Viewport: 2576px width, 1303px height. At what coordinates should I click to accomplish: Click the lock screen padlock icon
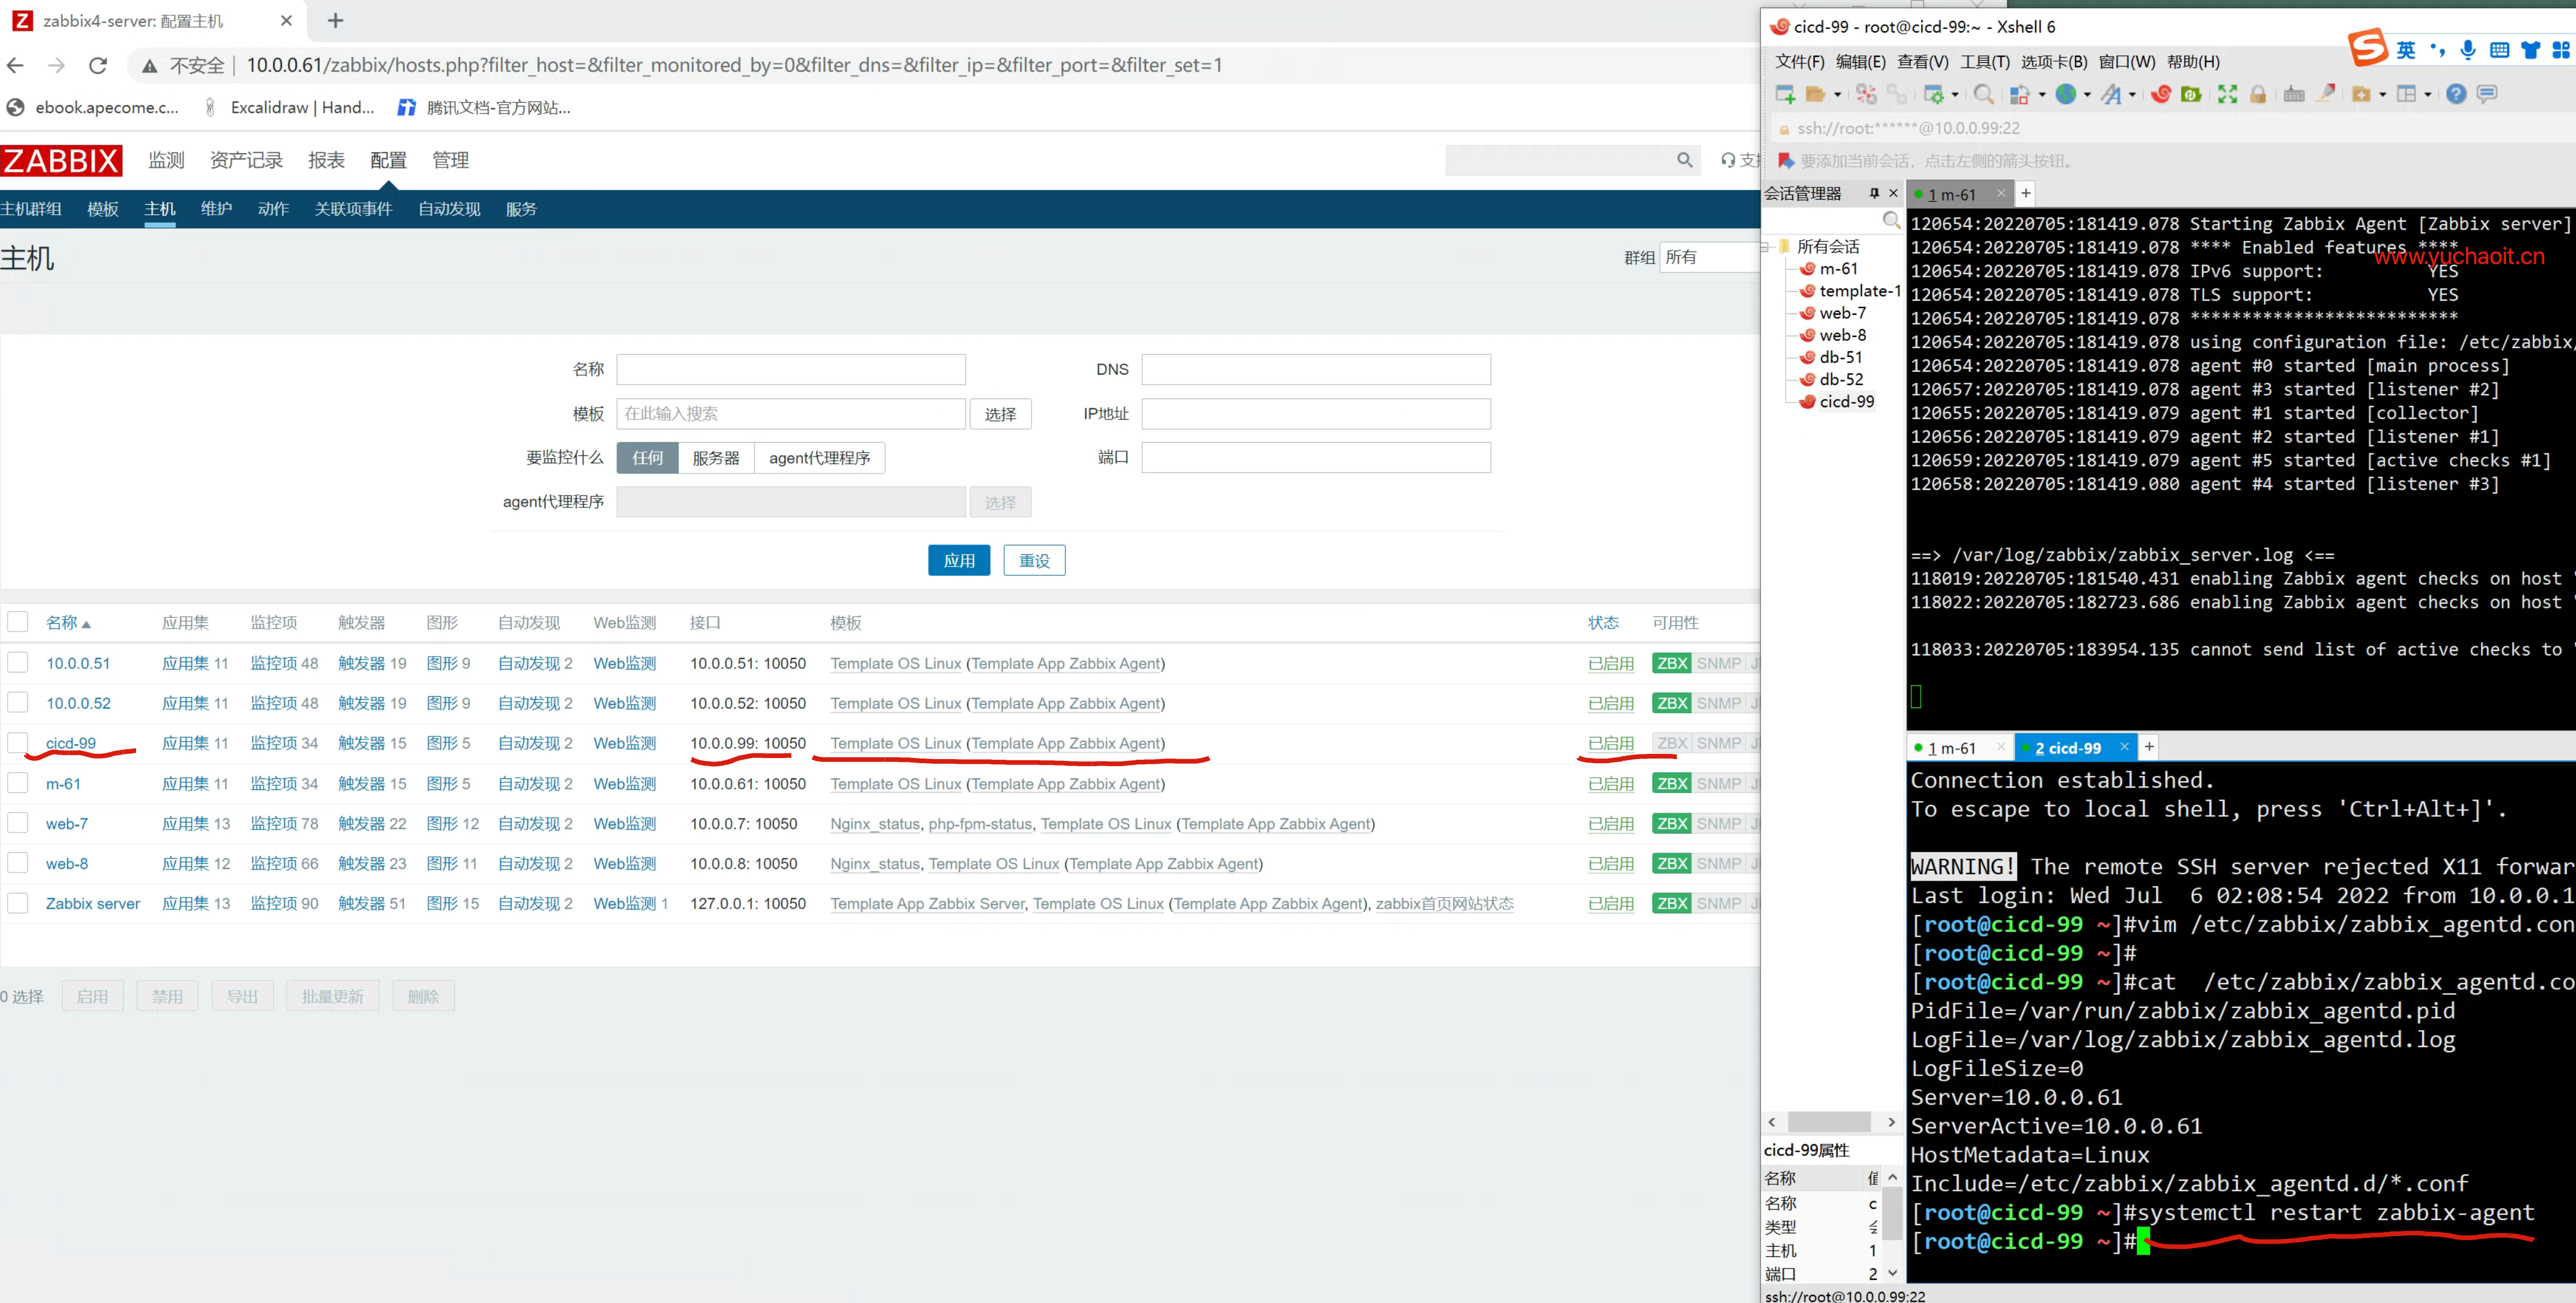click(2258, 94)
